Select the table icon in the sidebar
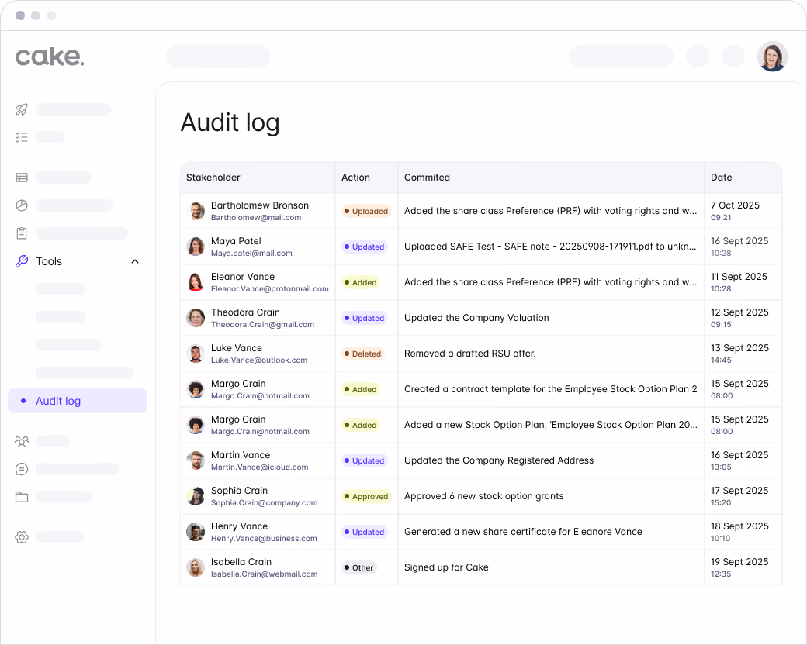Screen dimensions: 807x645 pos(22,178)
